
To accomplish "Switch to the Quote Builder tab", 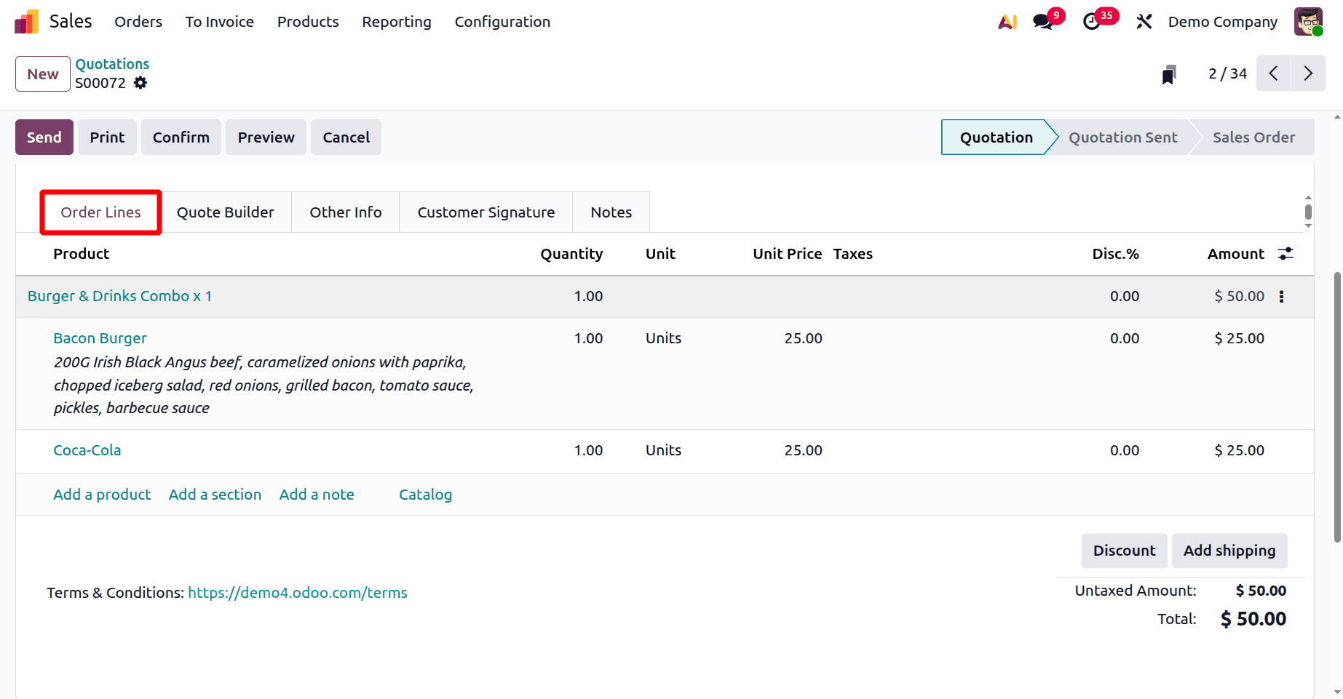I will point(226,212).
